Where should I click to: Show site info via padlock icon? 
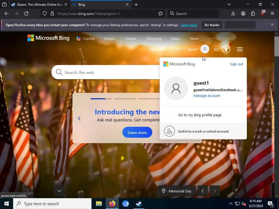point(52,14)
